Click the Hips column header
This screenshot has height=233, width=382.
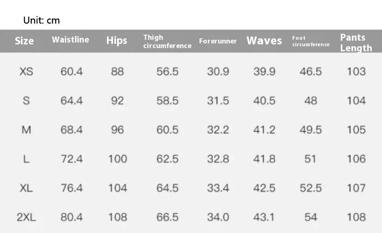click(117, 41)
